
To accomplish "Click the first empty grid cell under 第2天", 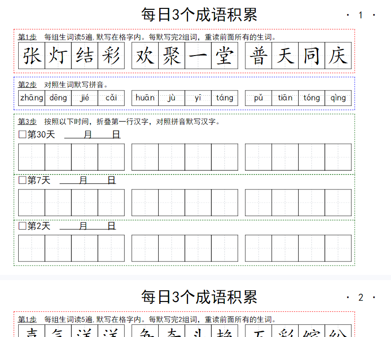I will 32,248.
